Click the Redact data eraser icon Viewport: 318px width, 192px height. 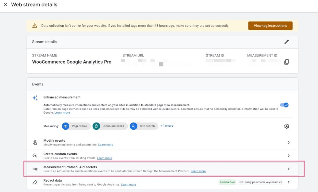(35, 182)
